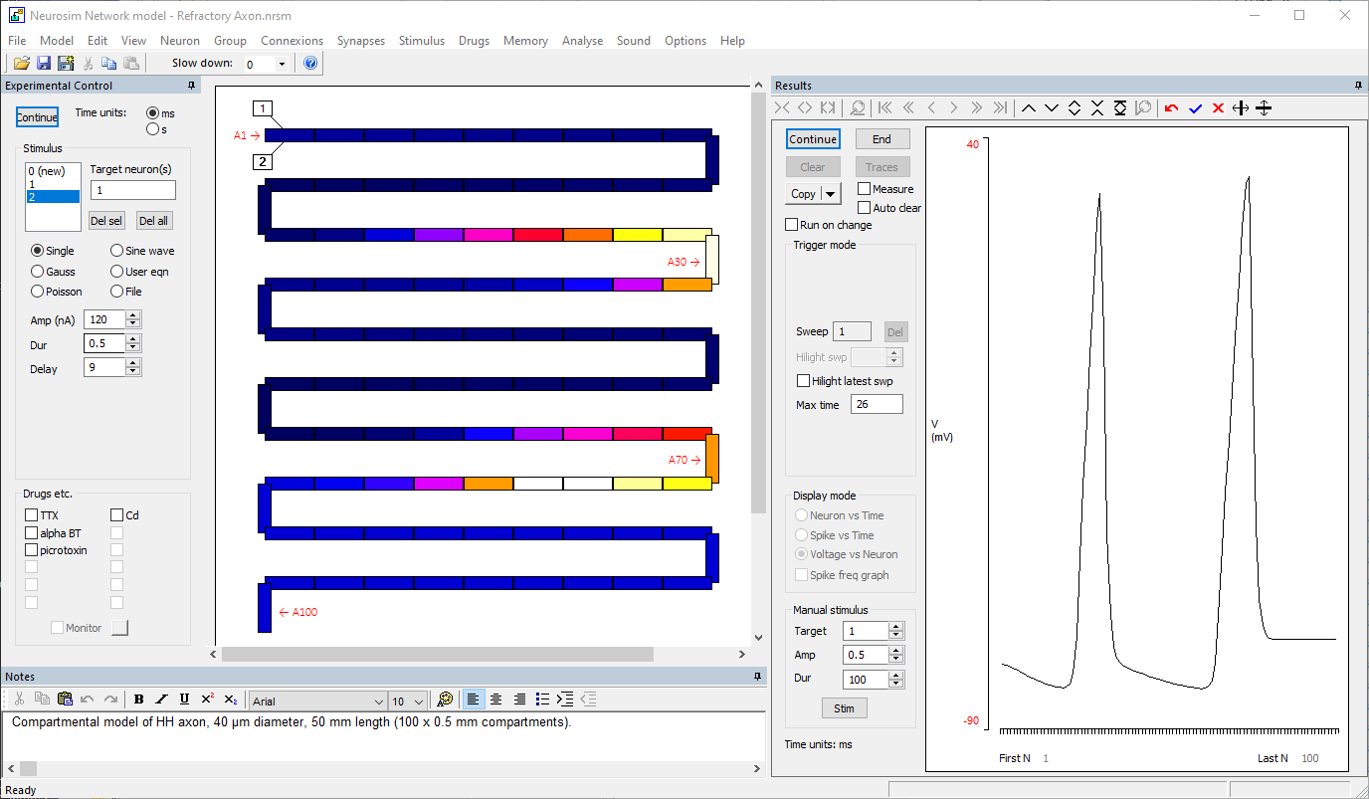
Task: Apply superscript in Notes toolbar
Action: [207, 699]
